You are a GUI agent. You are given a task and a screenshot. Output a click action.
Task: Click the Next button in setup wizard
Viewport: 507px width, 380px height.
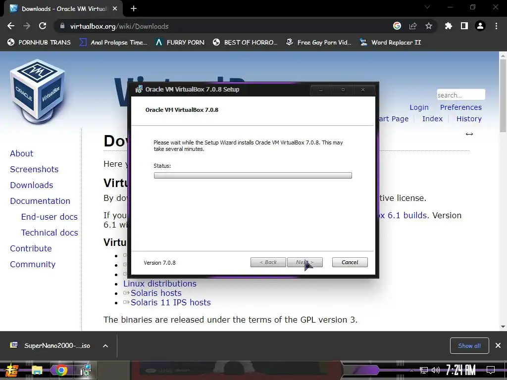(x=305, y=262)
